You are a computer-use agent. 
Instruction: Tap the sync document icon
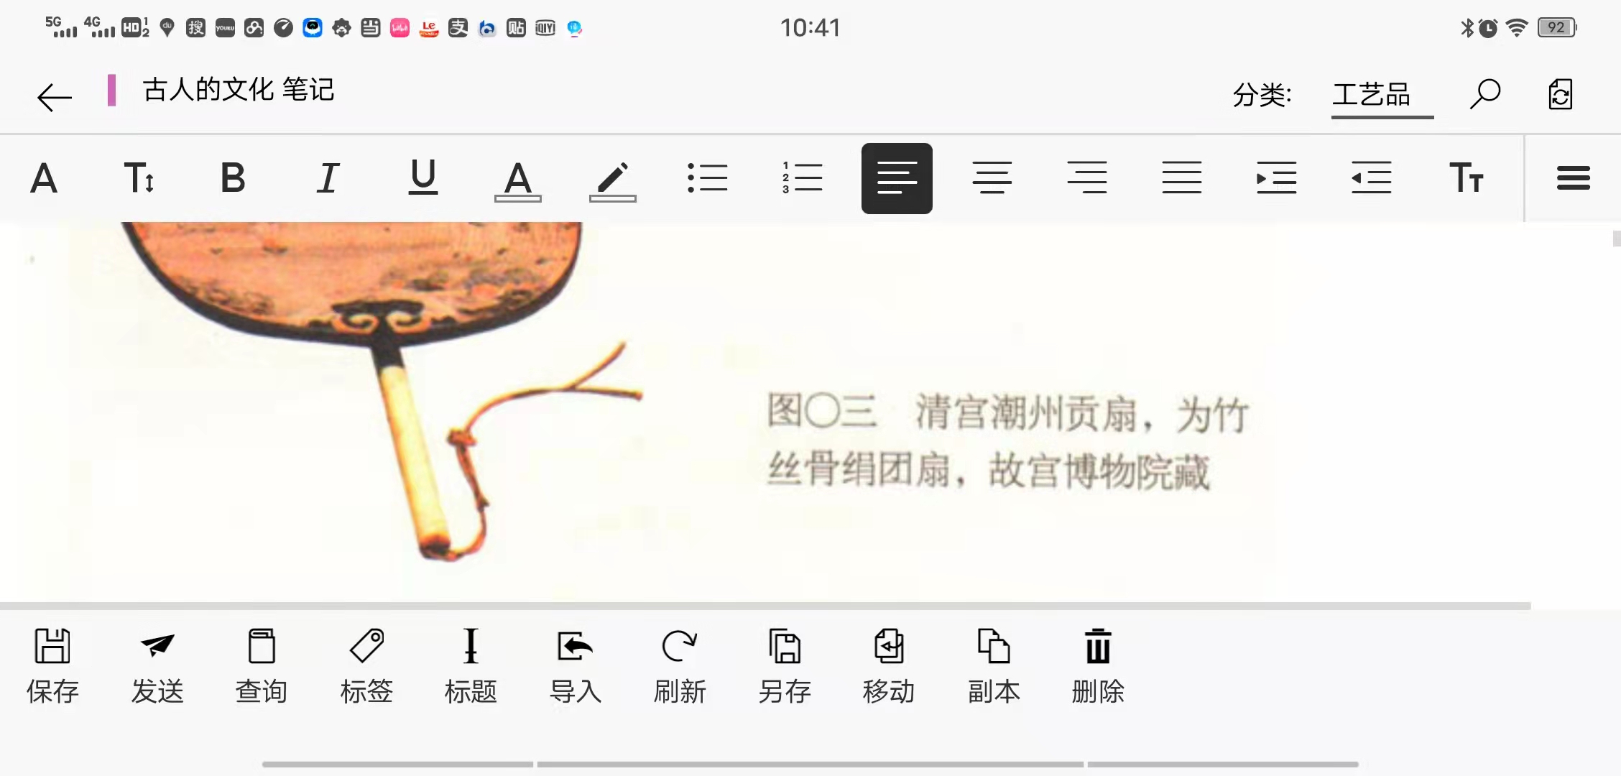click(x=1560, y=94)
